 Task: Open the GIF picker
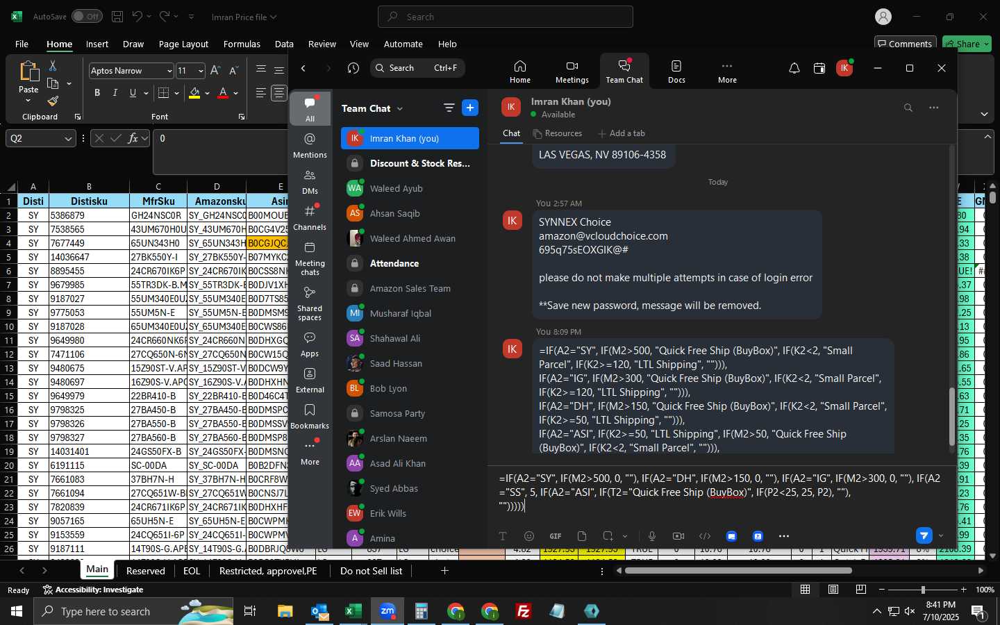click(x=556, y=536)
